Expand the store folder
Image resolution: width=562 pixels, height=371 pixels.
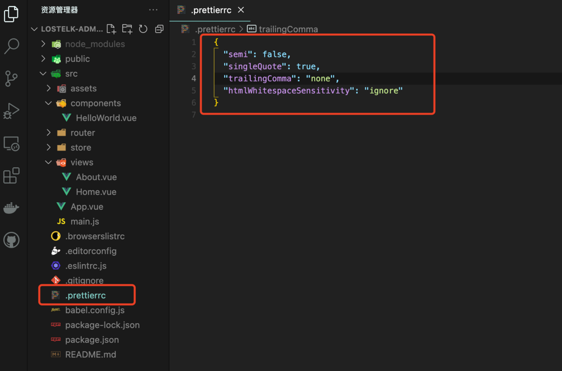click(x=49, y=147)
